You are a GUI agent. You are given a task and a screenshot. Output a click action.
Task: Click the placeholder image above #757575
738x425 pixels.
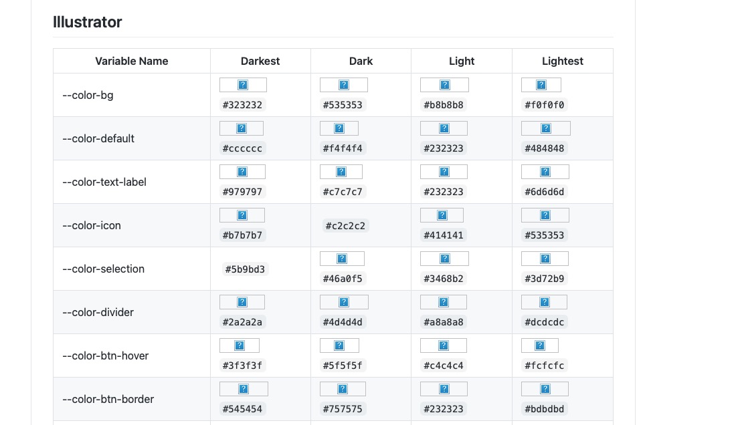343,389
